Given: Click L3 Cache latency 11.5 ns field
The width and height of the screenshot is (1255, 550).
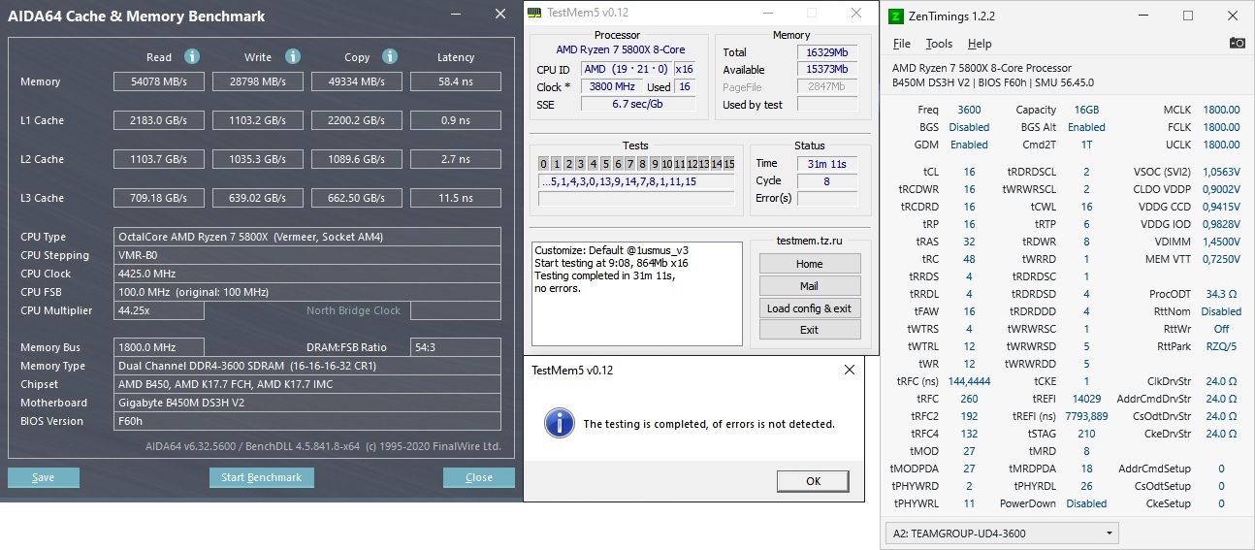Looking at the screenshot, I should (456, 198).
